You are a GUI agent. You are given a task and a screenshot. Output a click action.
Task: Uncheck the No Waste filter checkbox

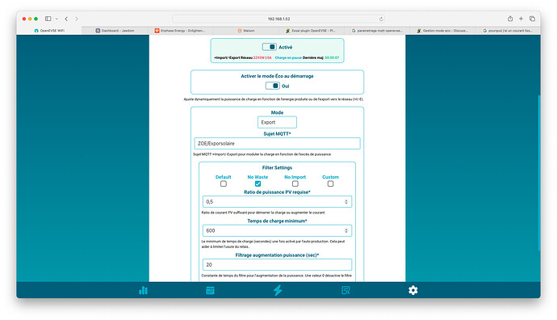coord(258,183)
